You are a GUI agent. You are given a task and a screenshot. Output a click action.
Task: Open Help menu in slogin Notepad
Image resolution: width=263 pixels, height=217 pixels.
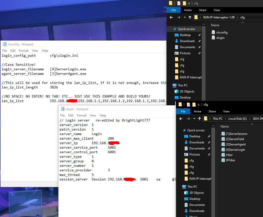tap(103, 115)
